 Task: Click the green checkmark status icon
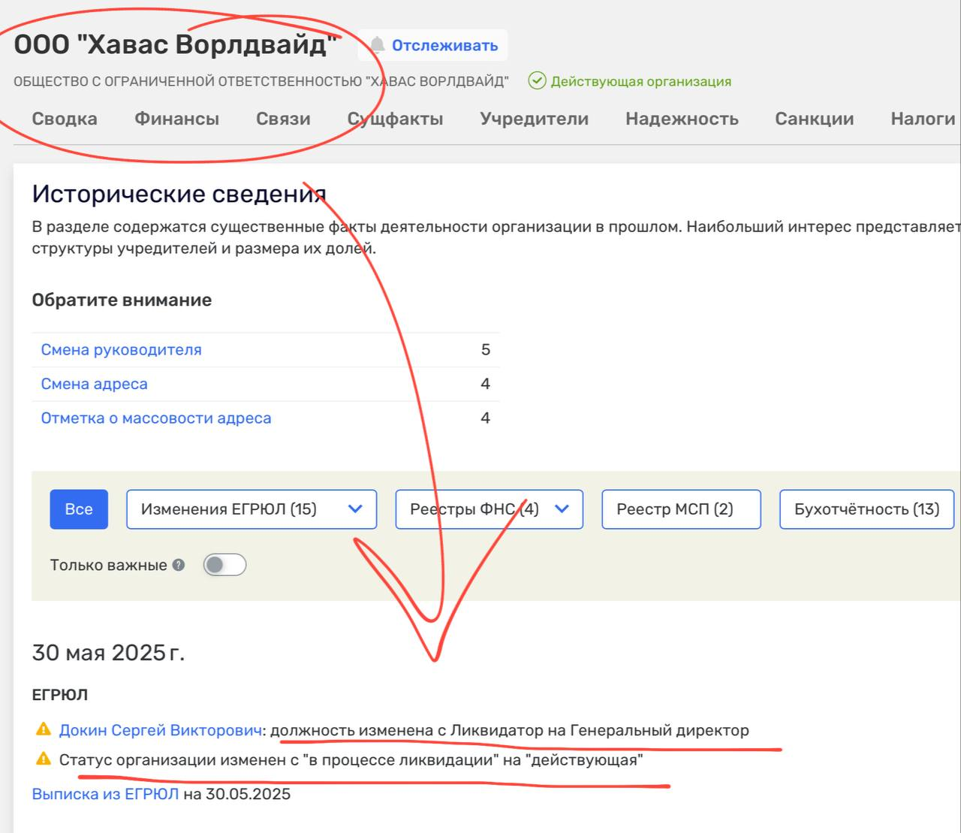(537, 81)
